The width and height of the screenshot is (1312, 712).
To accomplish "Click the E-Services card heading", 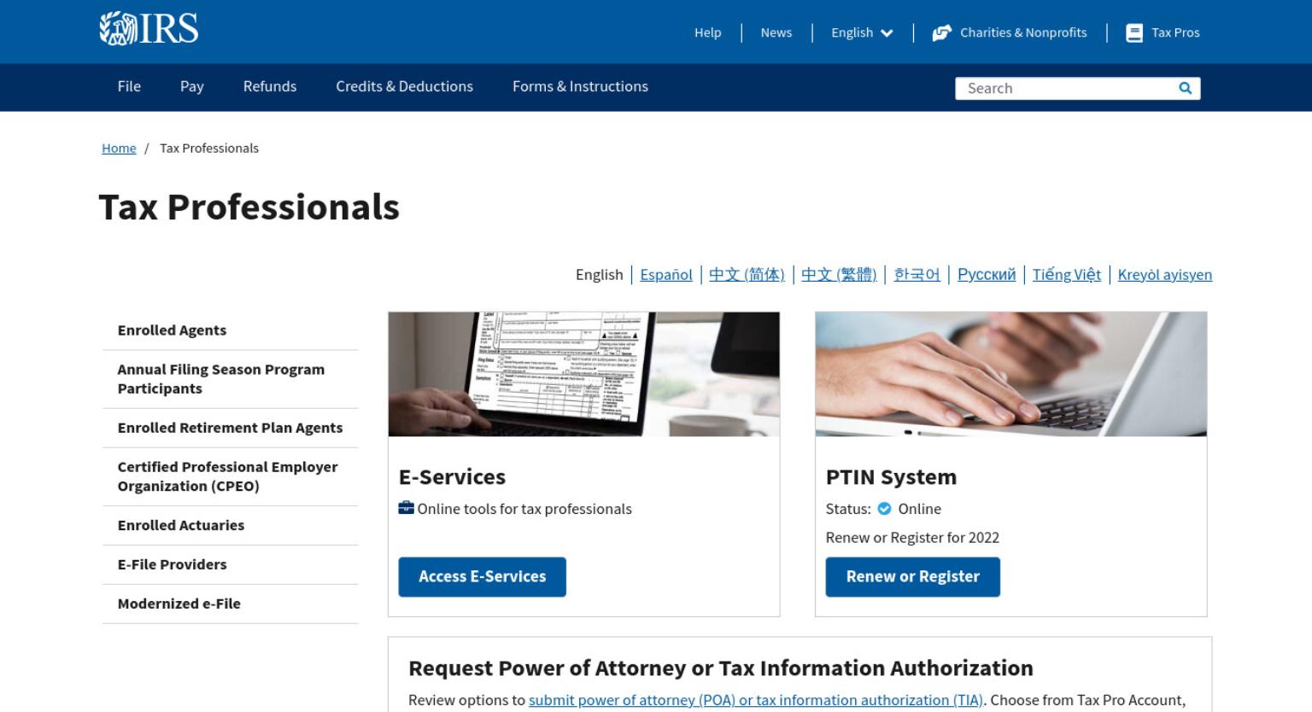I will tap(453, 476).
